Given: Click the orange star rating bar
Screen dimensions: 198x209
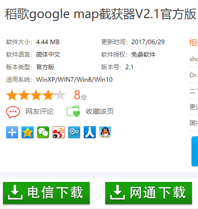Looking at the screenshot, I should click(x=36, y=95).
